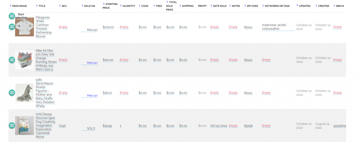This screenshot has width=357, height=142.
Task: Click sort arrows beside Notes header
Action: click(230, 6)
